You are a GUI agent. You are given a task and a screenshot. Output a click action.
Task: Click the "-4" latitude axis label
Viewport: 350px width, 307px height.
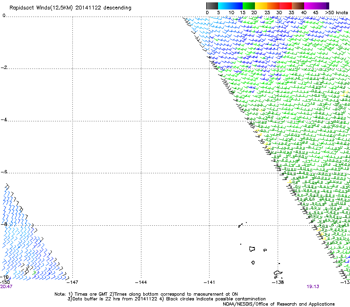4,119
